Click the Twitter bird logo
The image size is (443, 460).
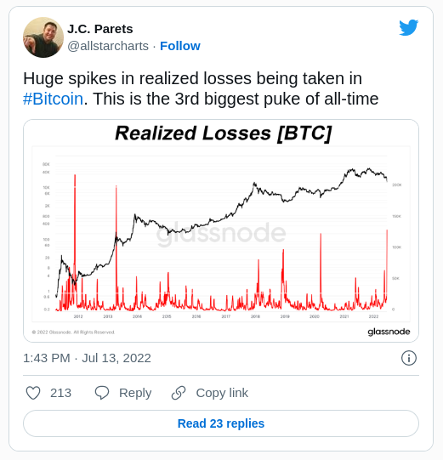(408, 27)
